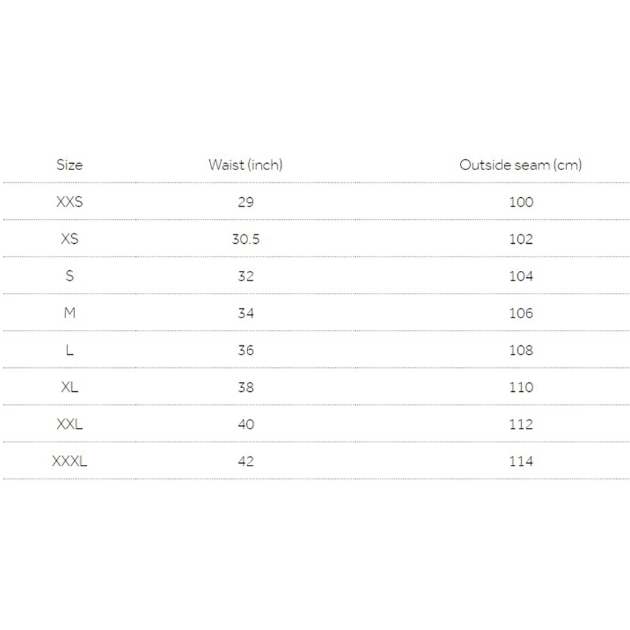The width and height of the screenshot is (630, 630).
Task: Select the waist value 42
Action: [x=246, y=462]
